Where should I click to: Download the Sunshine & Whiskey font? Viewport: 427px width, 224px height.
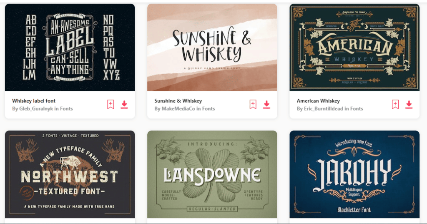[266, 105]
